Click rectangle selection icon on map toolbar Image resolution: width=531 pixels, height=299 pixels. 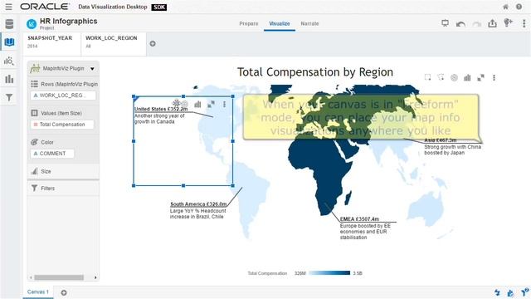coord(428,77)
